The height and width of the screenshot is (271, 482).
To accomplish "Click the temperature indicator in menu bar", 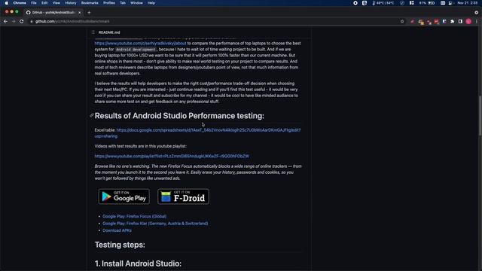I will [383, 3].
